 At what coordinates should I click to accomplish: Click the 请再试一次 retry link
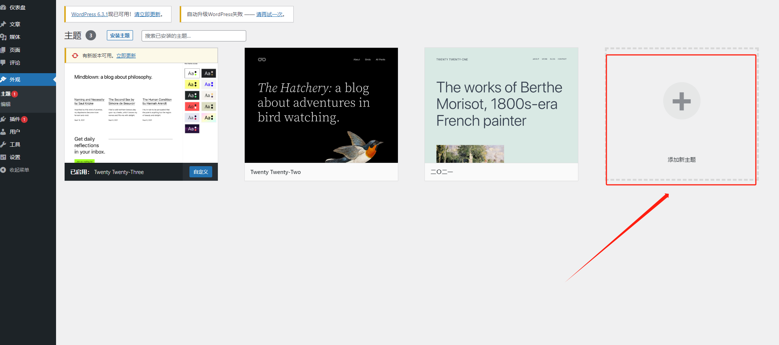[x=269, y=14]
